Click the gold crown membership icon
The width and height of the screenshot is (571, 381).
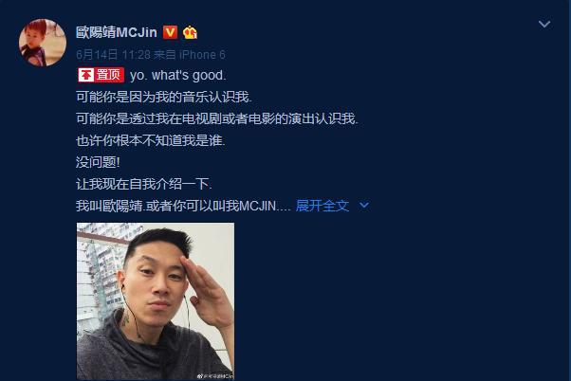[x=190, y=32]
